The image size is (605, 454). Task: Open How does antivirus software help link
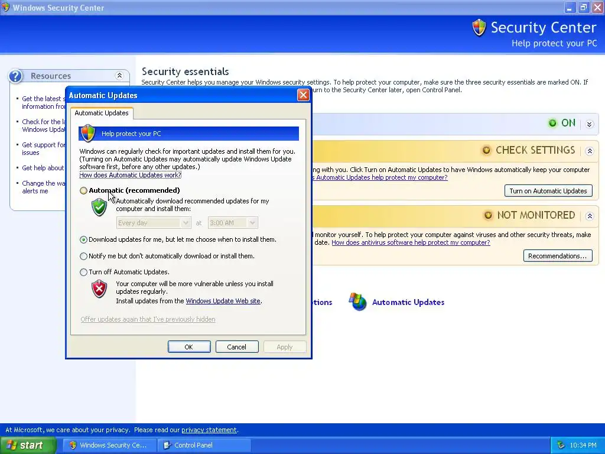pos(411,242)
